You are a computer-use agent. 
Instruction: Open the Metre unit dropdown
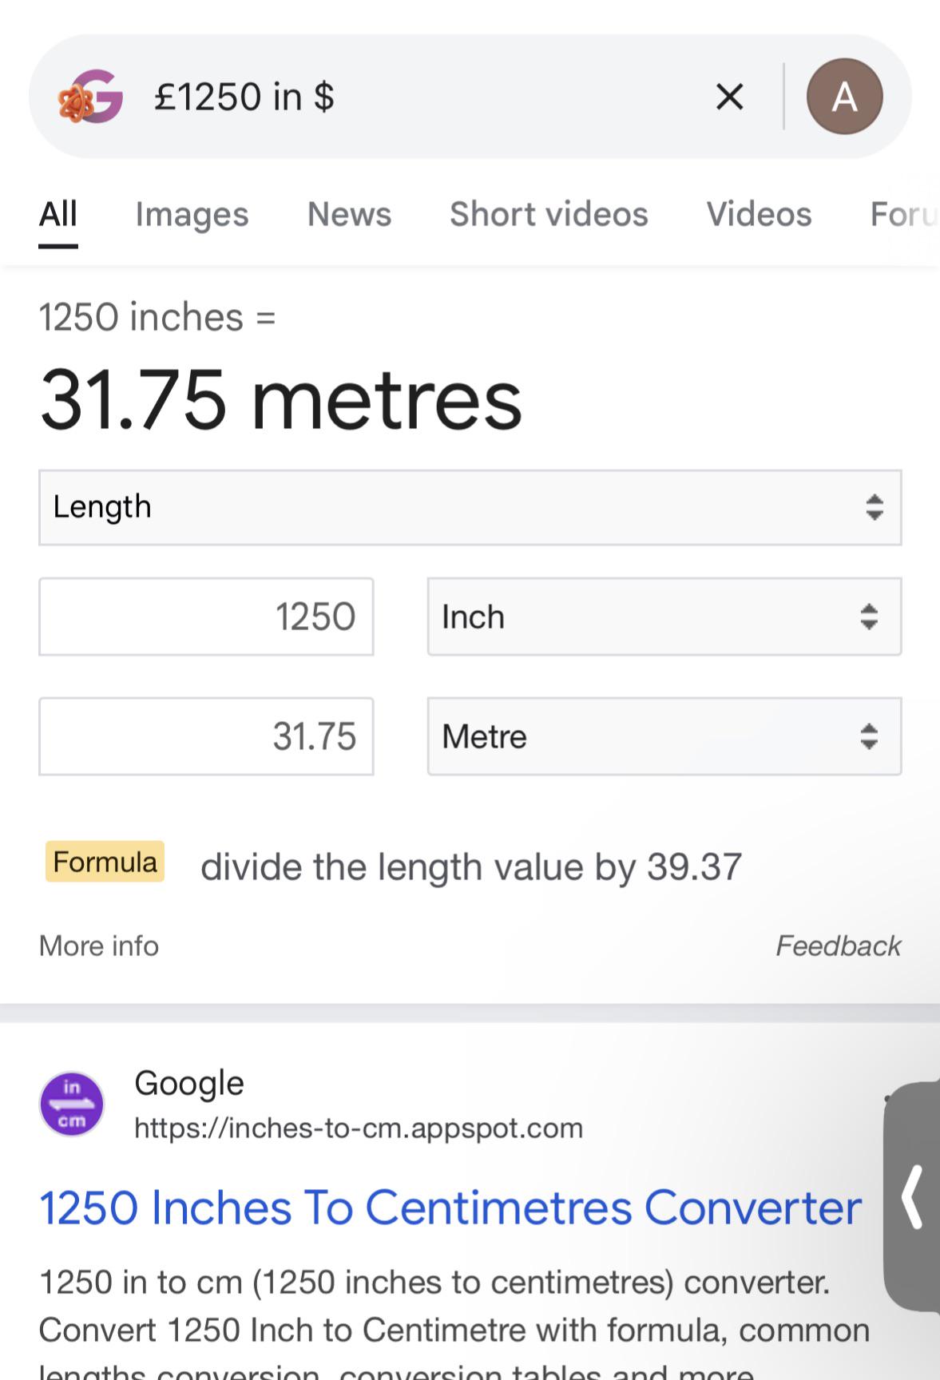point(664,736)
